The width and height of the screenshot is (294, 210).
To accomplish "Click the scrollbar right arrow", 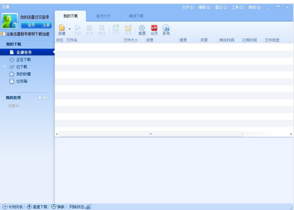I will [x=291, y=134].
